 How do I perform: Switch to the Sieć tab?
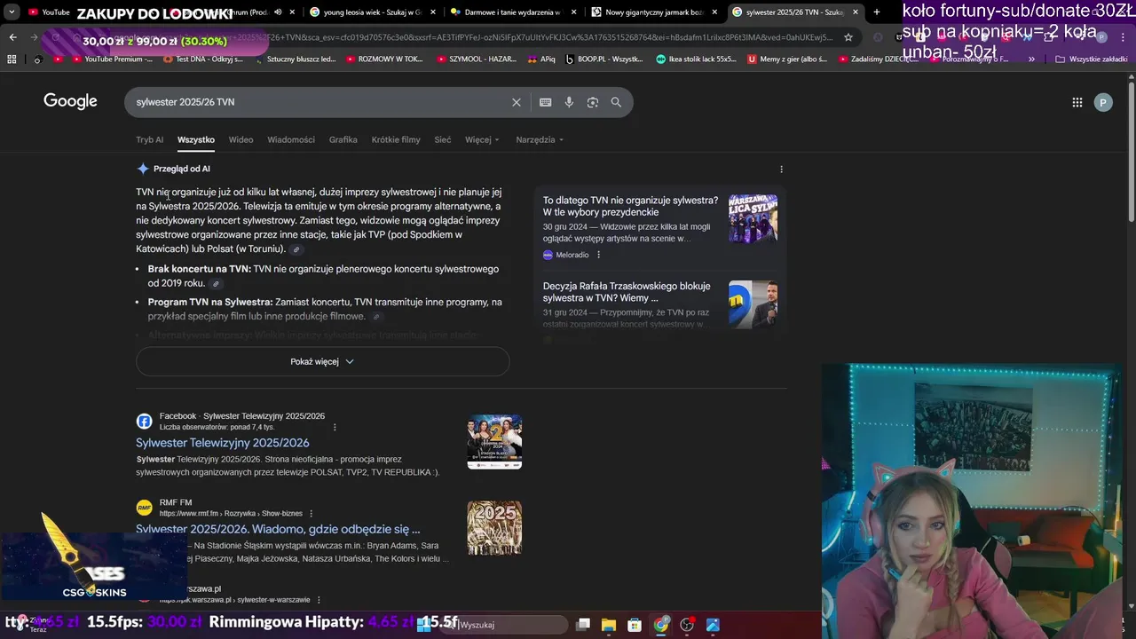443,140
